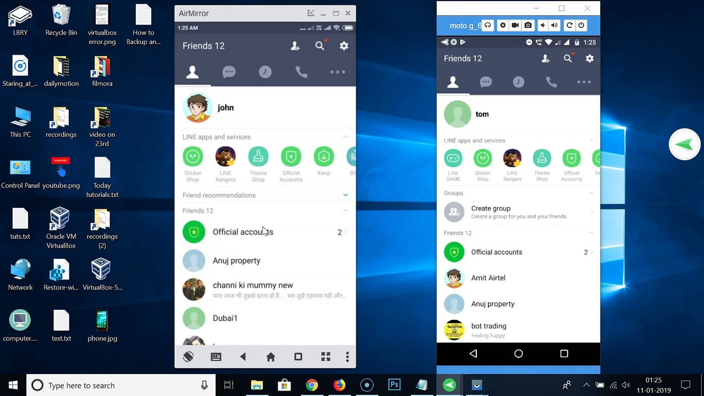704x396 pixels.
Task: Open Sticker Shop in moto g window
Action: tap(482, 165)
